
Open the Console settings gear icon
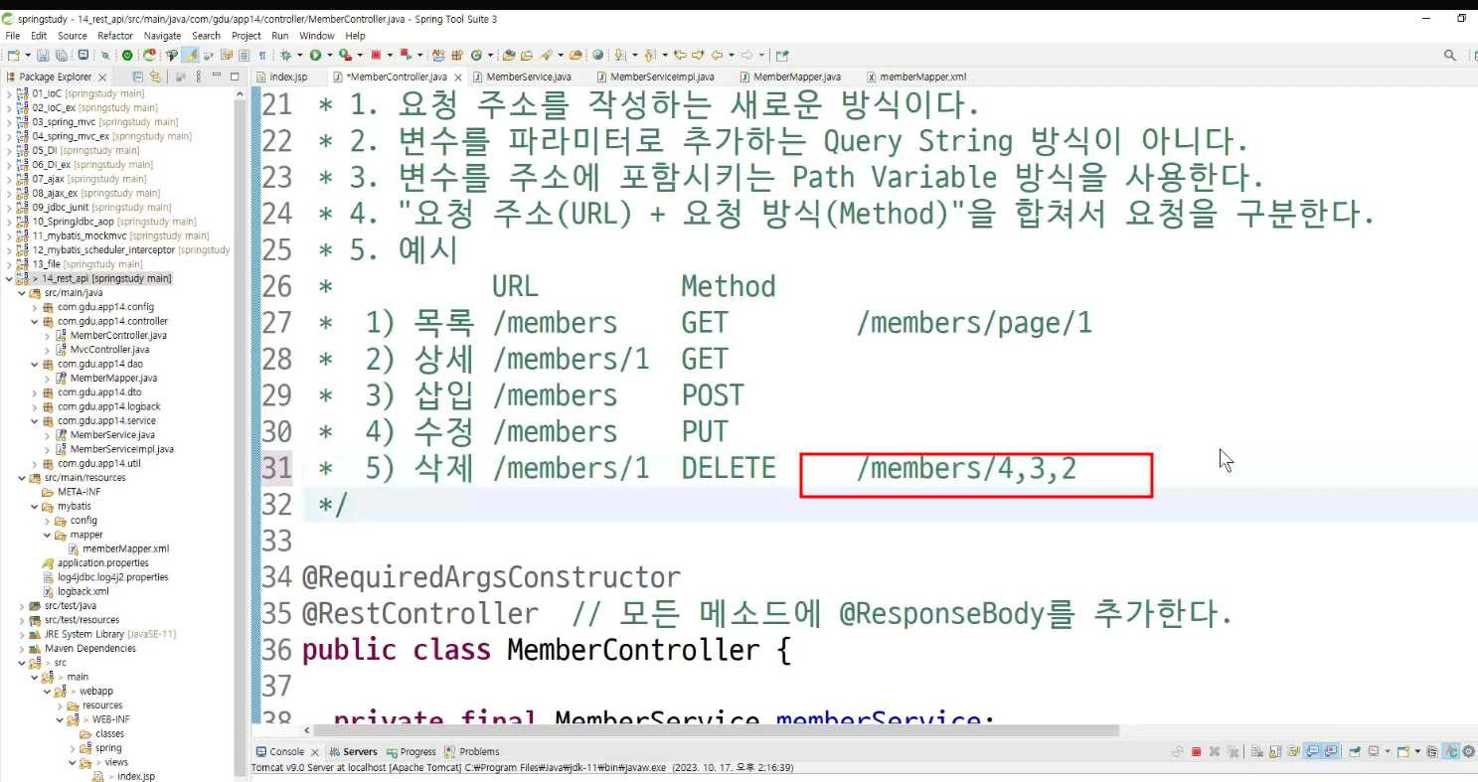1468,751
